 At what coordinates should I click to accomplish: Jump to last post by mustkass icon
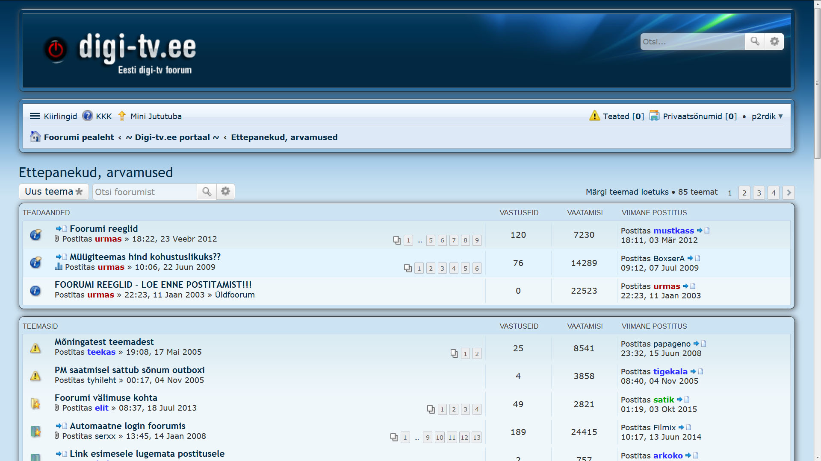[x=703, y=230]
